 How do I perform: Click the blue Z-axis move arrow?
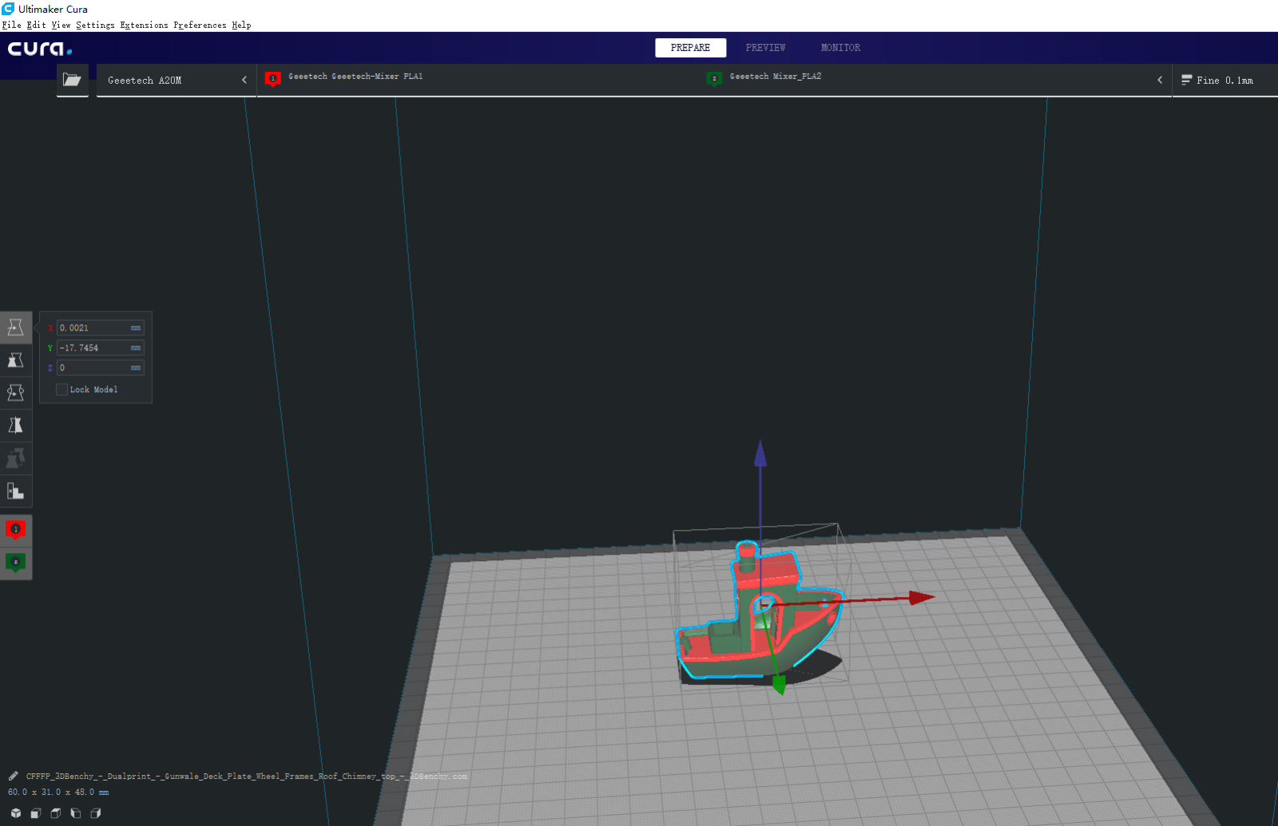coord(760,453)
